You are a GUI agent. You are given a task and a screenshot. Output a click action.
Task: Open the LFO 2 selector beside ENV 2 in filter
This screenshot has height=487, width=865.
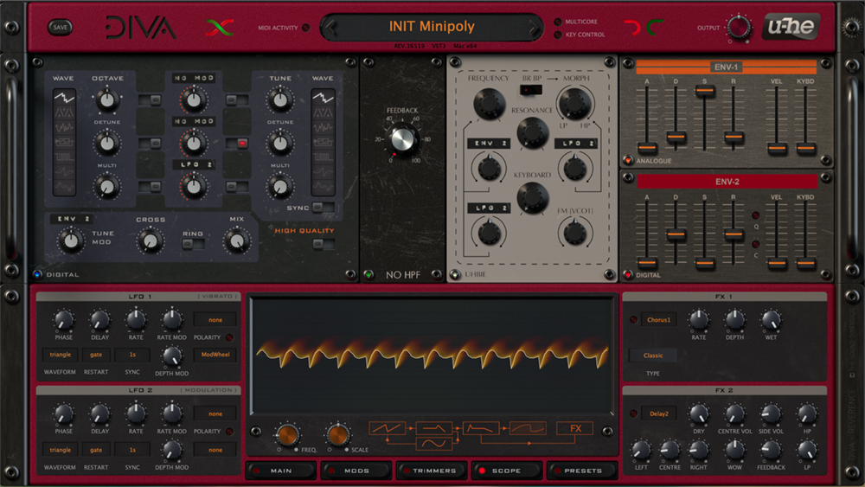click(x=575, y=144)
